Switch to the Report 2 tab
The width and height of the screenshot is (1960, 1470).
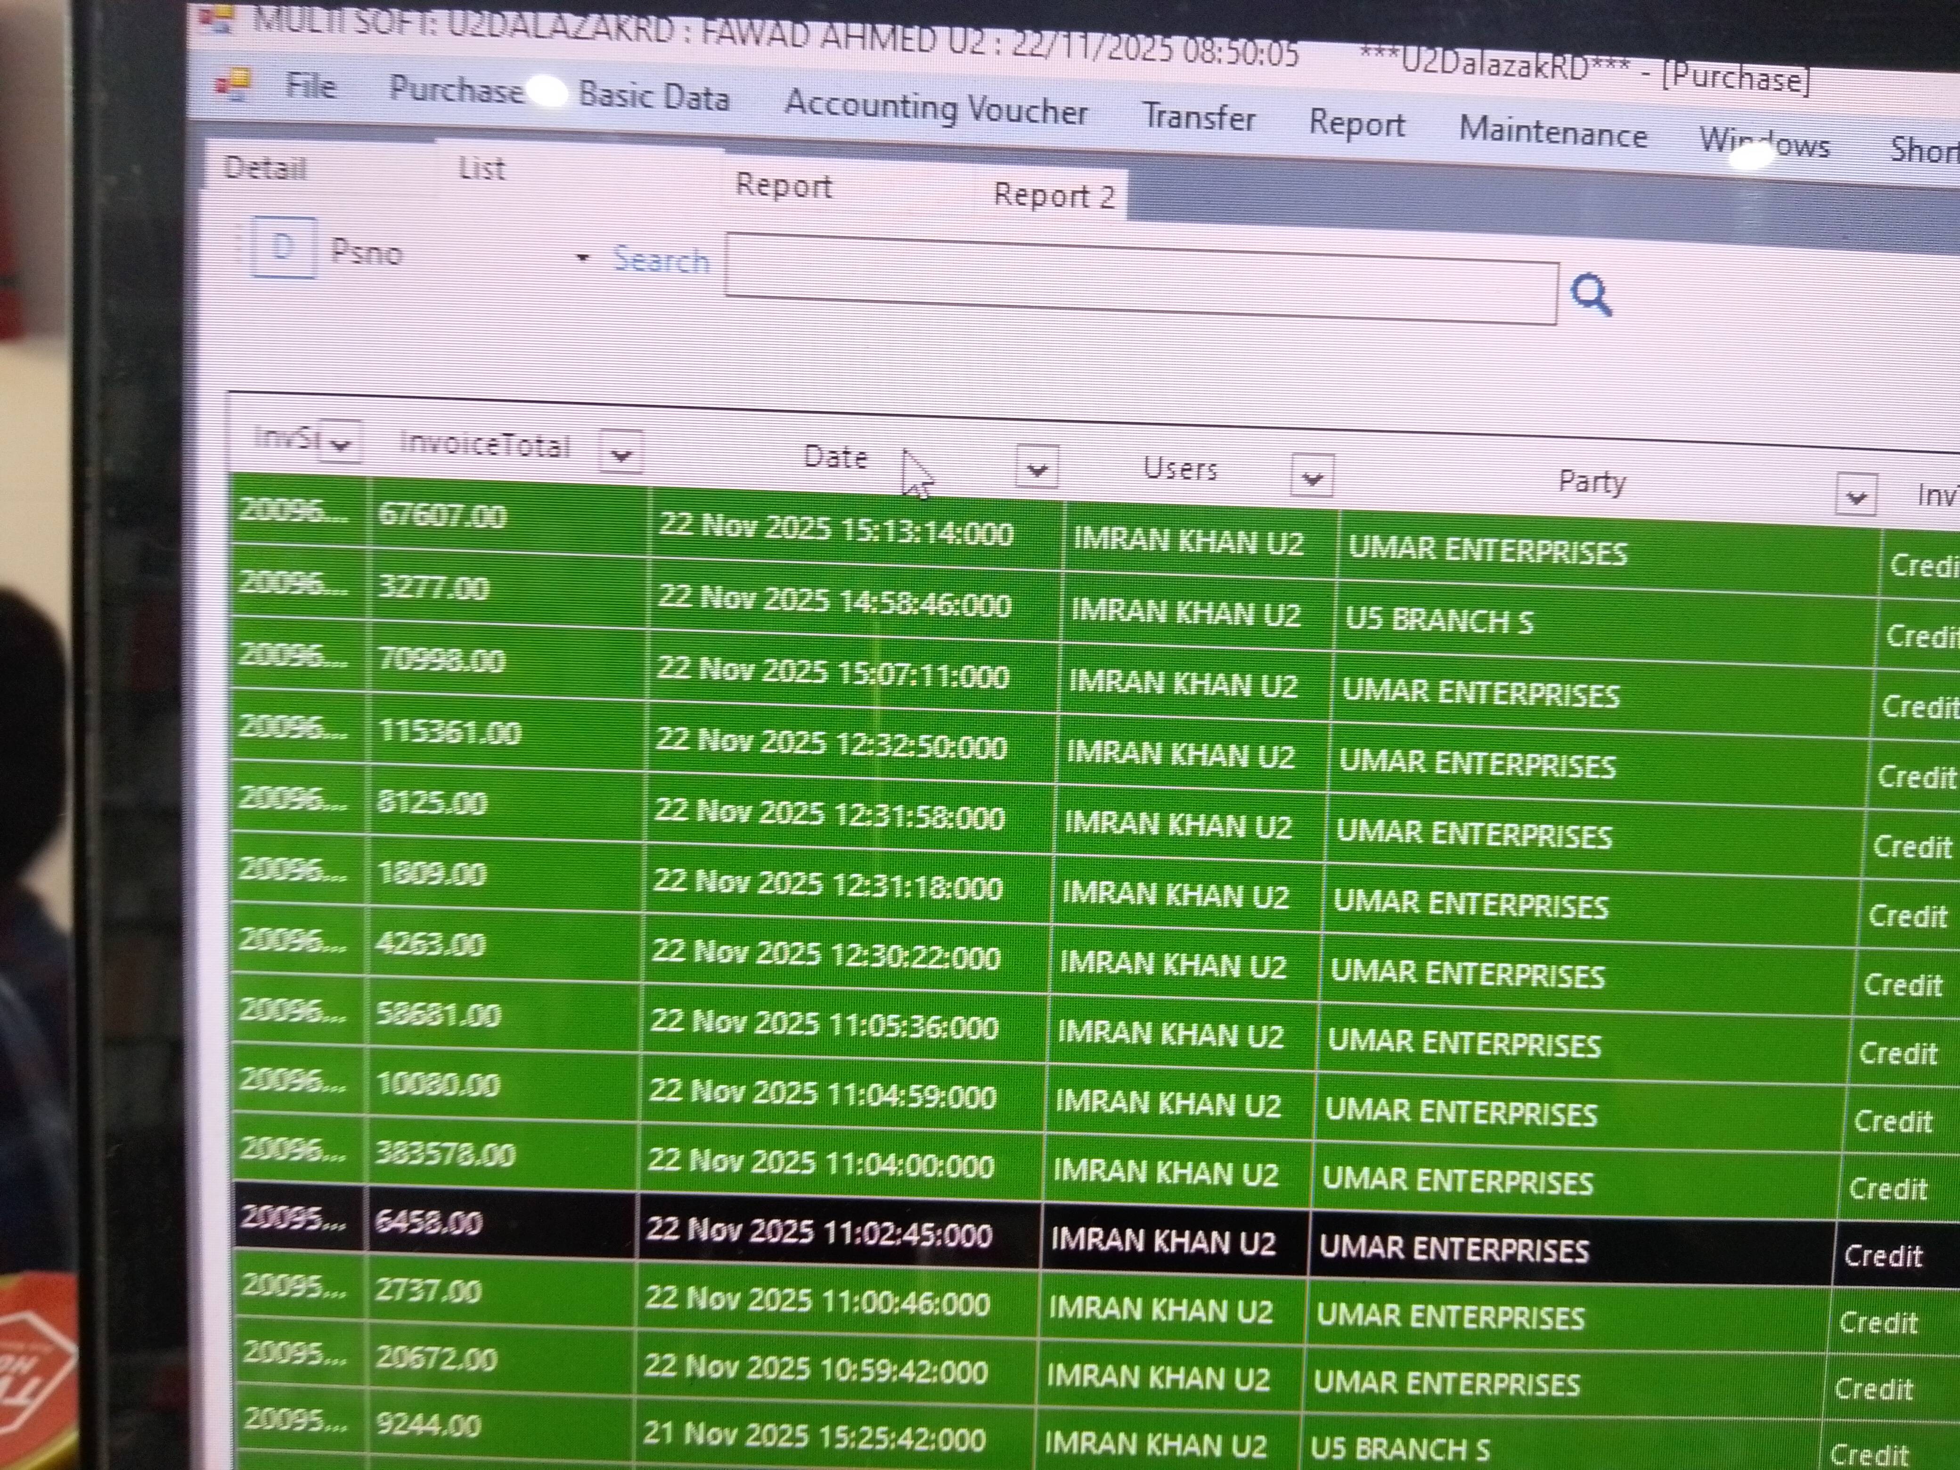coord(1053,196)
